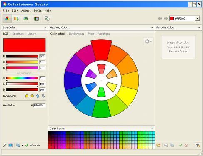Screen dimensions: 203x156
Task: Open the QuickPreview layout toolbar icon
Action: click(36, 19)
